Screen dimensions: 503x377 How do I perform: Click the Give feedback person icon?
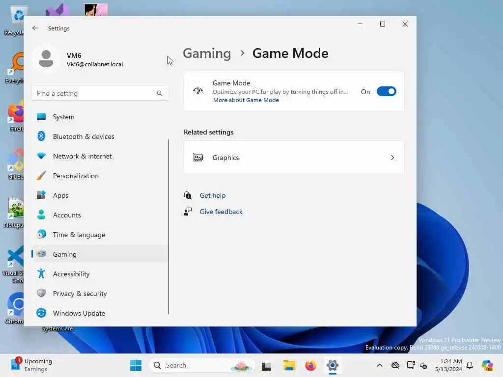click(x=188, y=212)
